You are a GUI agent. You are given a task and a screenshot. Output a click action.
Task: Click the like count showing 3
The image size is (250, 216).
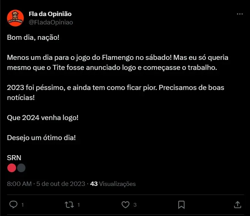(x=135, y=205)
